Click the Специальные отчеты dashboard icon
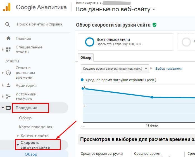This screenshot has height=157, width=195. coord(8,50)
